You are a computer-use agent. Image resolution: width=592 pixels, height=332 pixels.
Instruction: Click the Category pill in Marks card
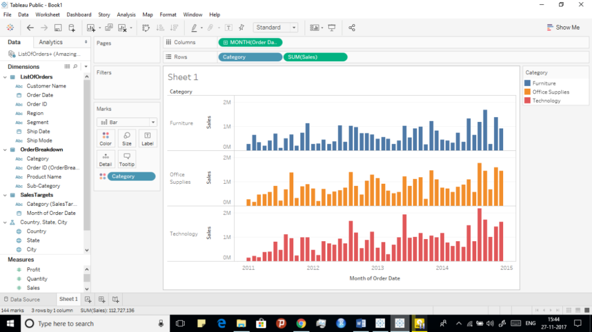coord(132,176)
